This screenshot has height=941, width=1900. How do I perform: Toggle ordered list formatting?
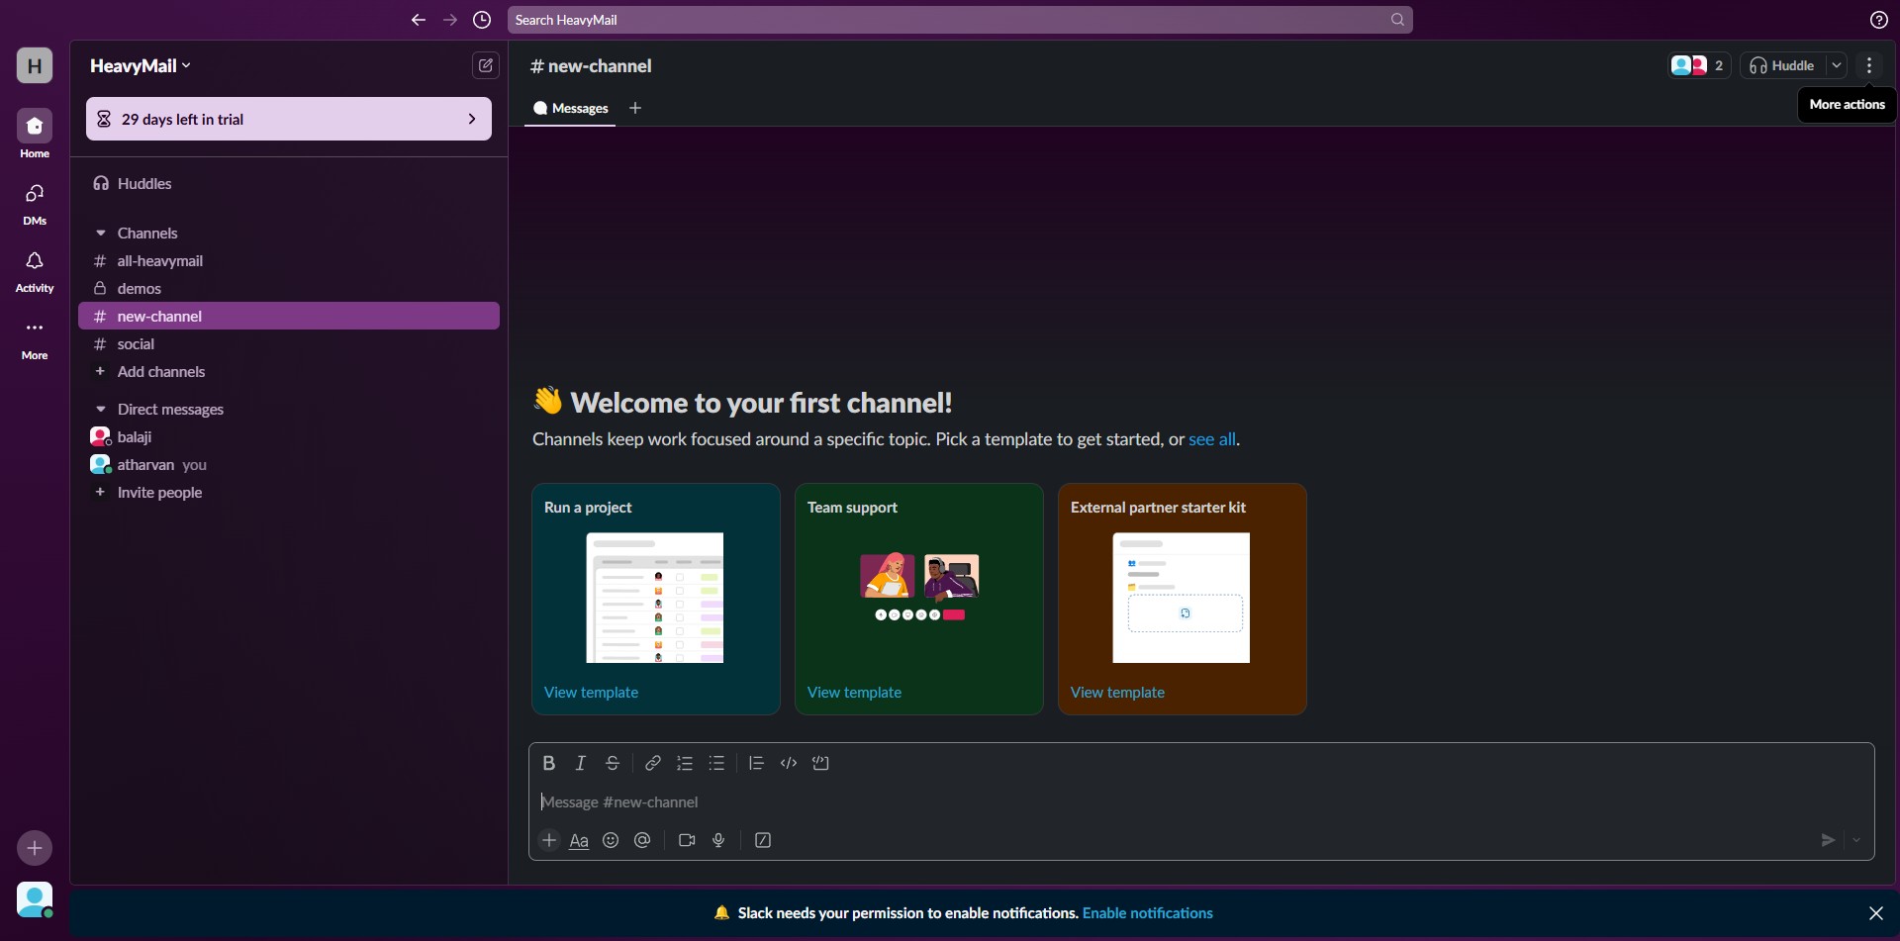685,763
